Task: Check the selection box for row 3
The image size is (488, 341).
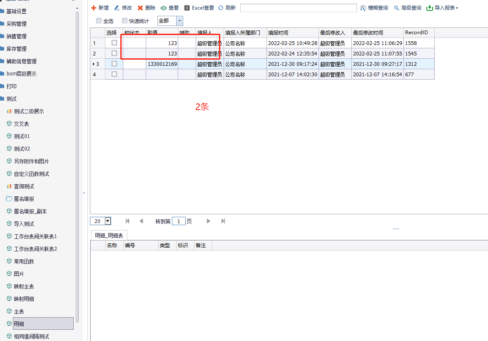Action: (114, 64)
